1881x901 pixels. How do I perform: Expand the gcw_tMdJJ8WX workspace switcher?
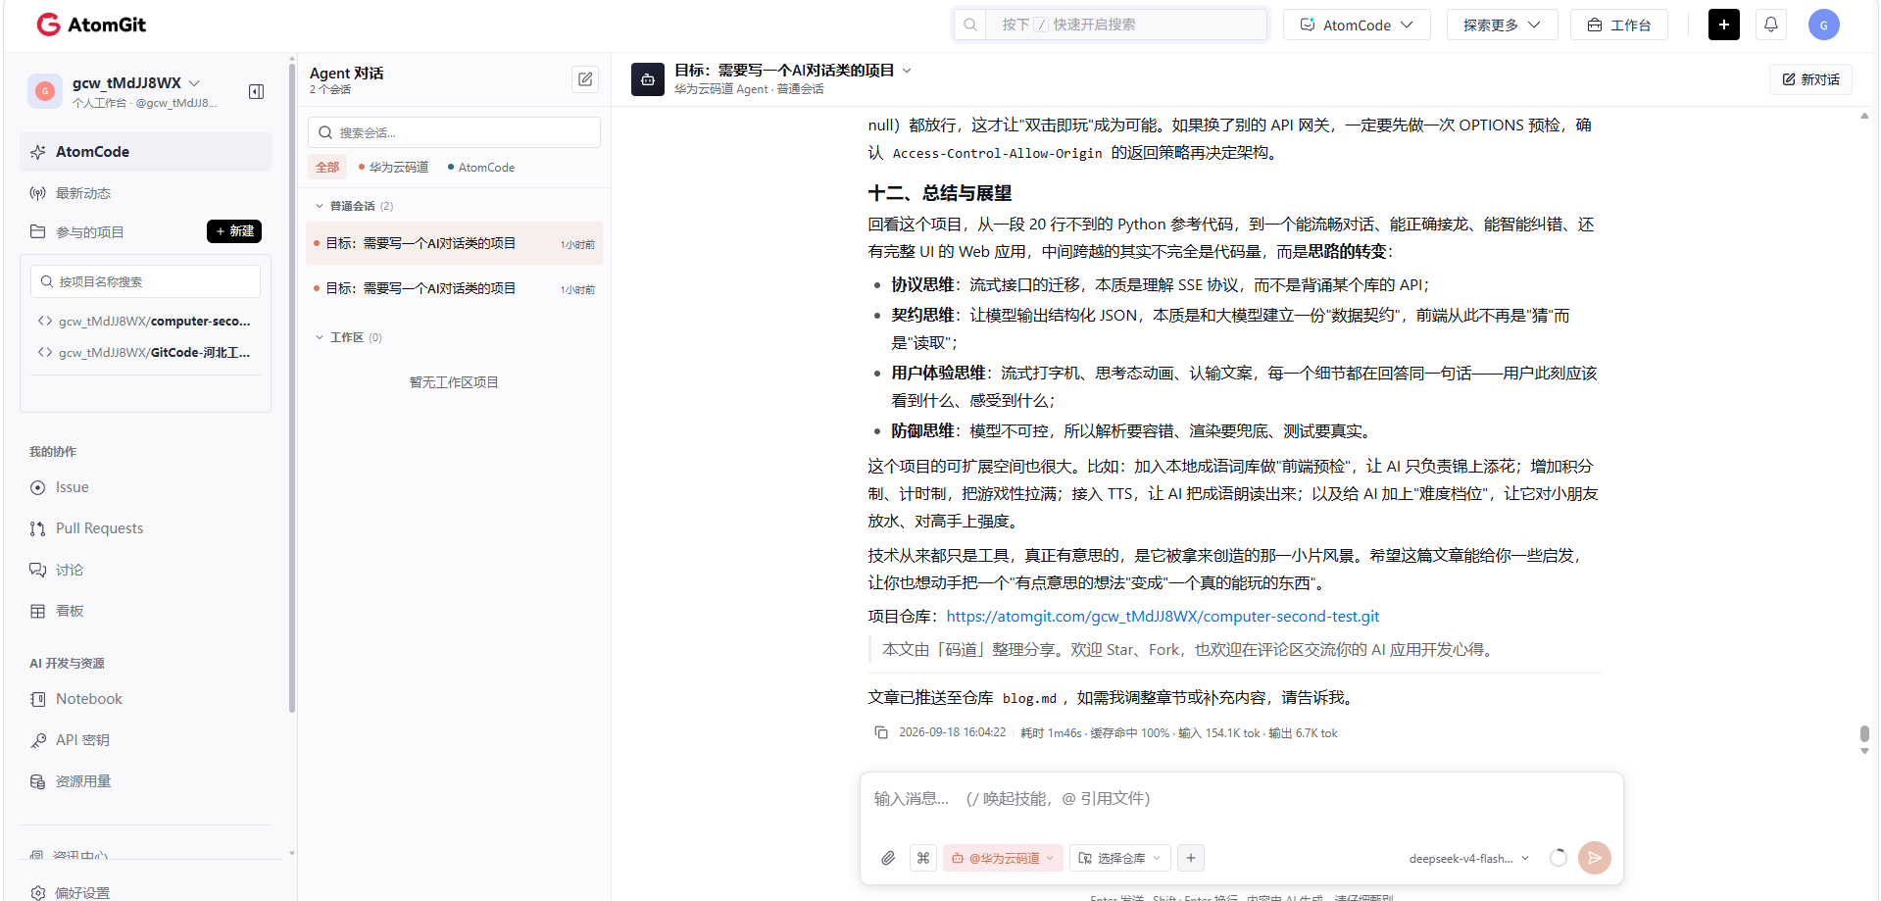(x=194, y=83)
